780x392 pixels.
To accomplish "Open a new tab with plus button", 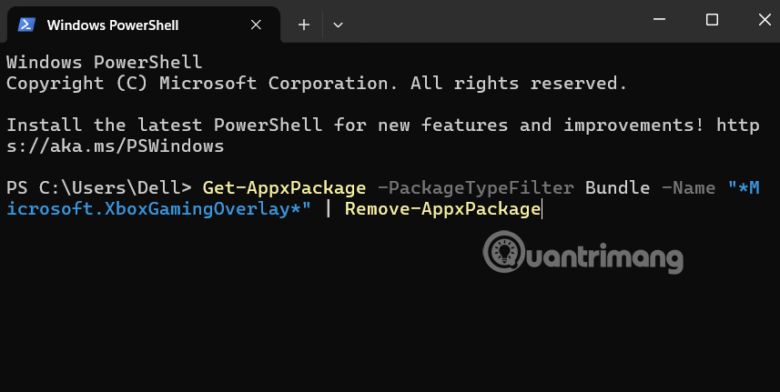I will click(304, 25).
